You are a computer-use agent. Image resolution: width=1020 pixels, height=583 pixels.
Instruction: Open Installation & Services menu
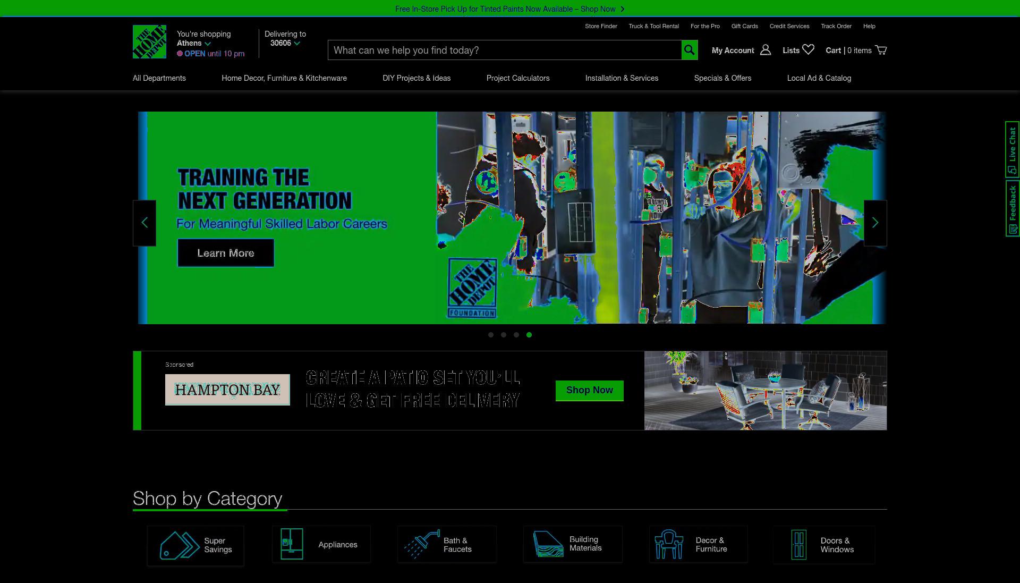click(622, 78)
